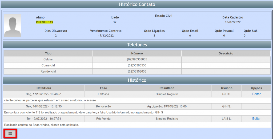This screenshot has width=273, height=139.
Task: Click the client profile photo placeholder
Action: (x=12, y=26)
